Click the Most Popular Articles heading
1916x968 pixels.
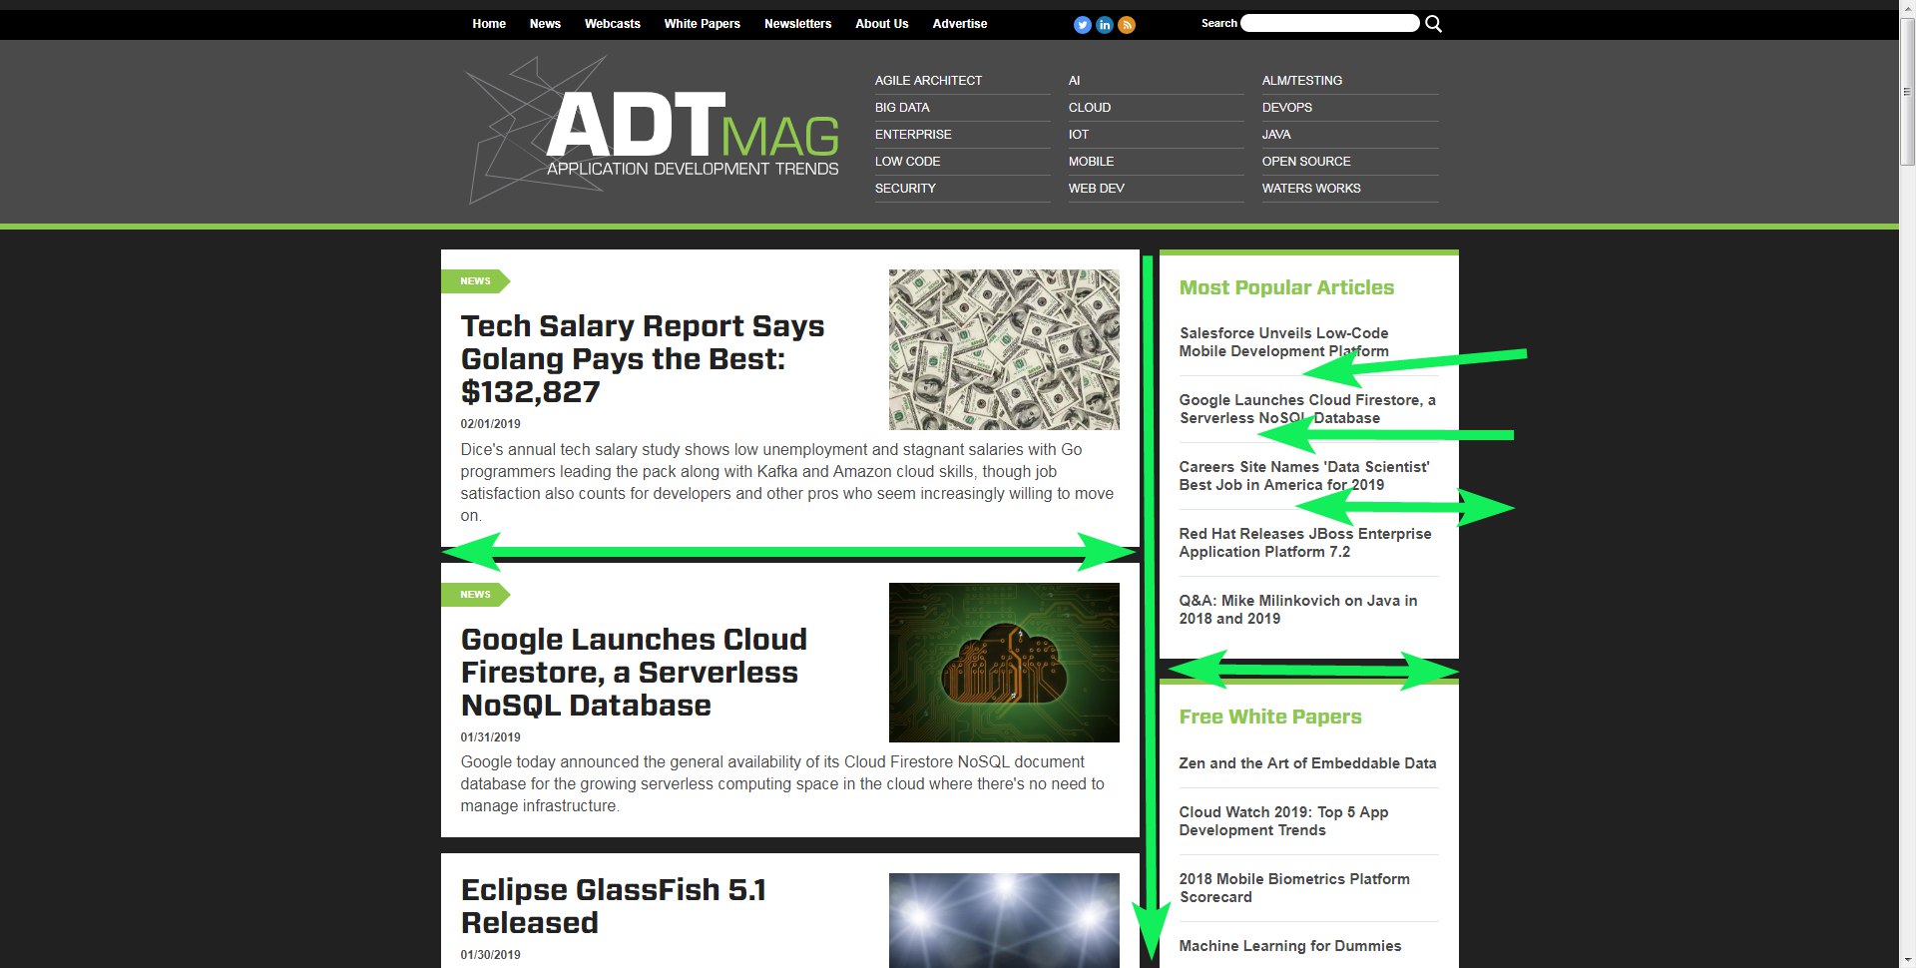tap(1286, 287)
